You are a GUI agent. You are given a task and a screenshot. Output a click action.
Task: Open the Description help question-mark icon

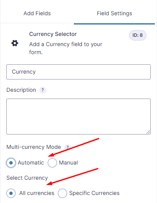coord(43,90)
